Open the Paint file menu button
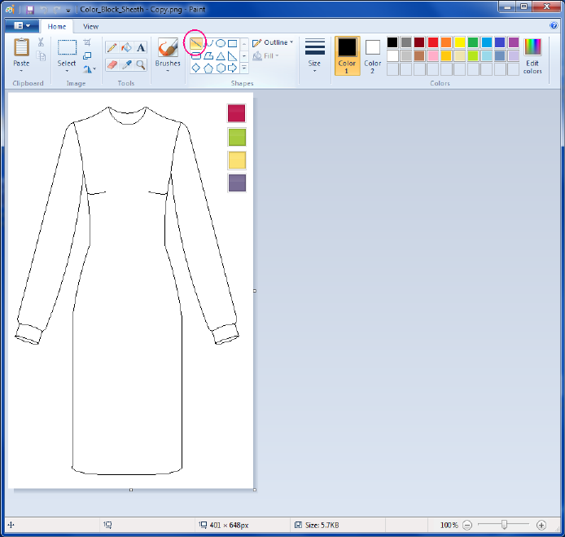The image size is (565, 537). coord(22,25)
